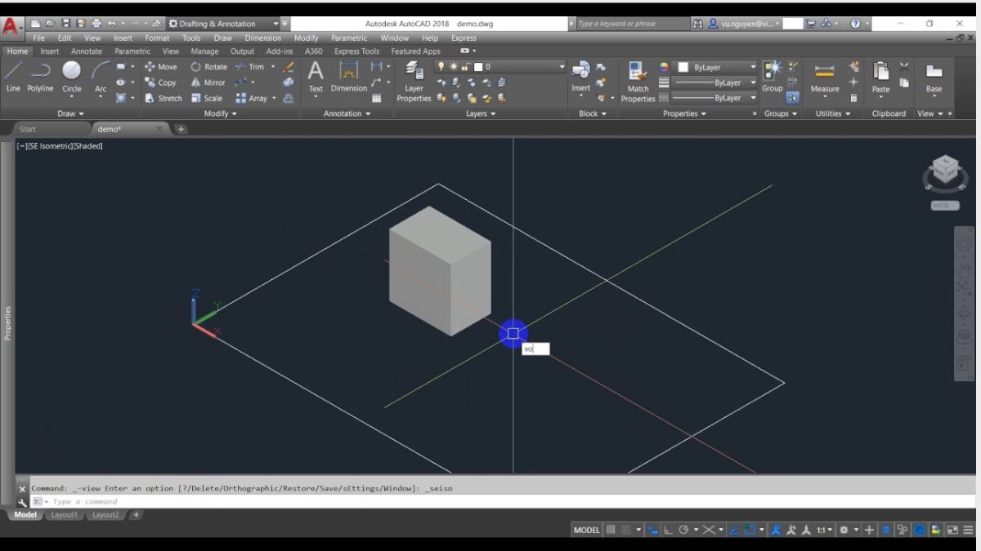Click the WCS coordinate system button
The height and width of the screenshot is (551, 981).
click(x=944, y=206)
